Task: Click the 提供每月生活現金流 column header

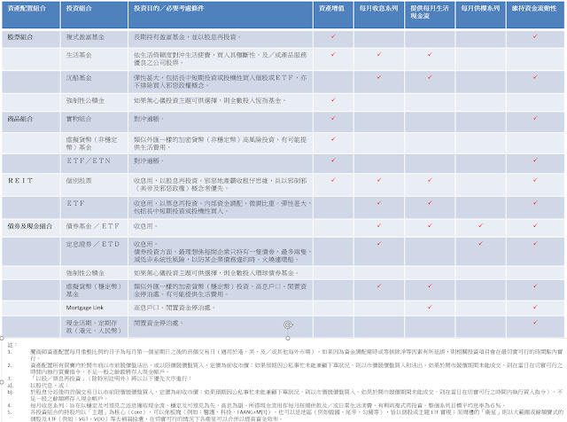Action: pyautogui.click(x=430, y=15)
